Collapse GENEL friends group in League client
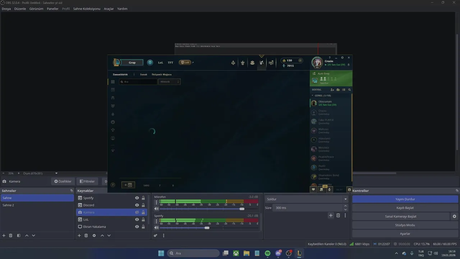 pos(312,96)
